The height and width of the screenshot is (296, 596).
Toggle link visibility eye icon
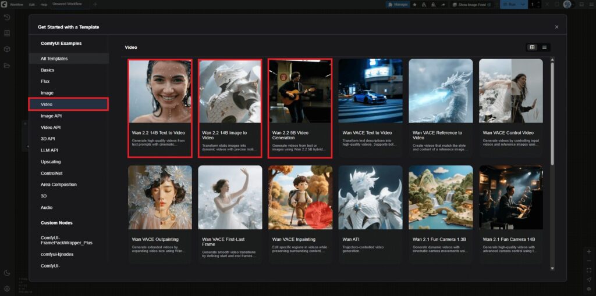click(x=589, y=289)
